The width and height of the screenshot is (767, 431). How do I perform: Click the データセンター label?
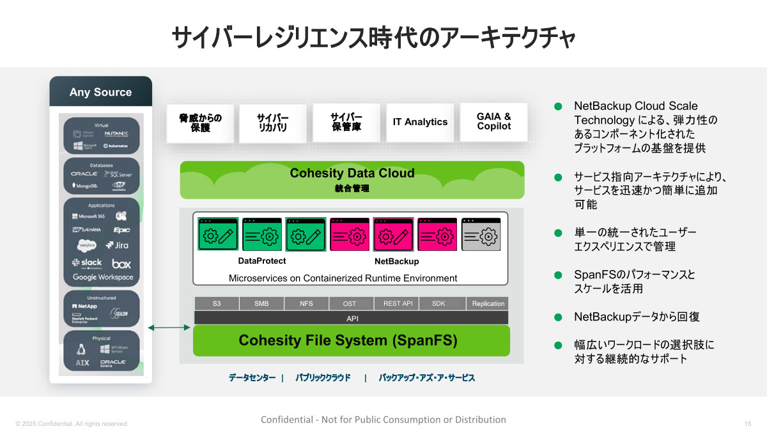pyautogui.click(x=252, y=377)
